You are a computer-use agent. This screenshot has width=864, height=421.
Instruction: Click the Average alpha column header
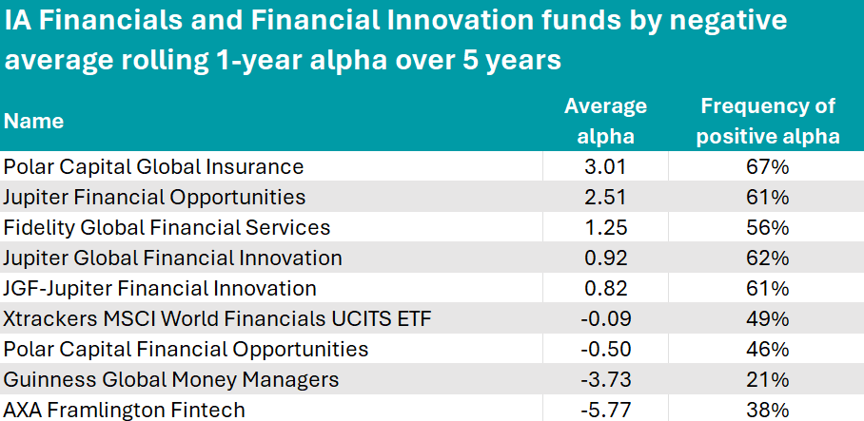point(605,121)
